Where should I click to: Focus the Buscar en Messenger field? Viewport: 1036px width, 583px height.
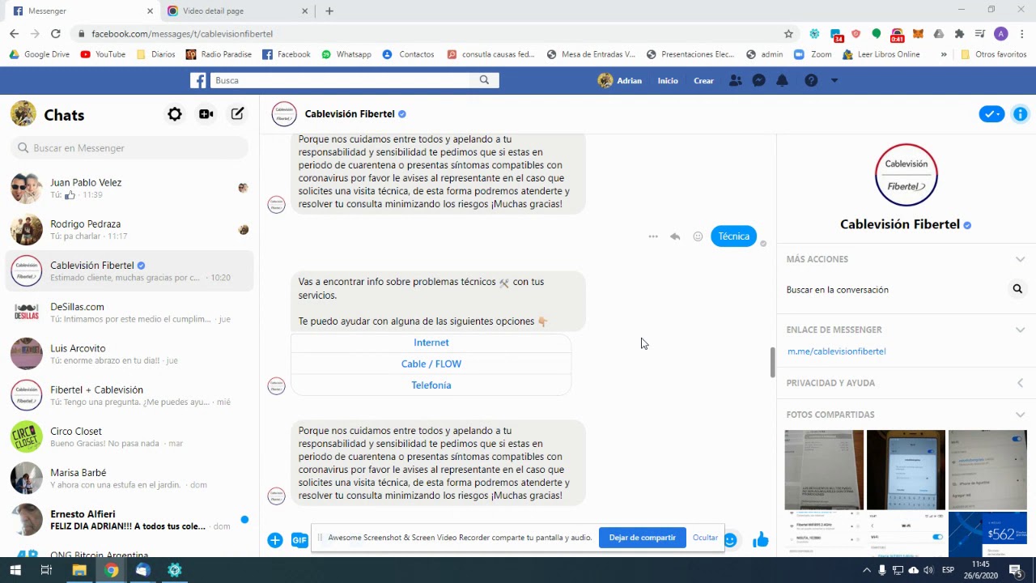tap(129, 148)
